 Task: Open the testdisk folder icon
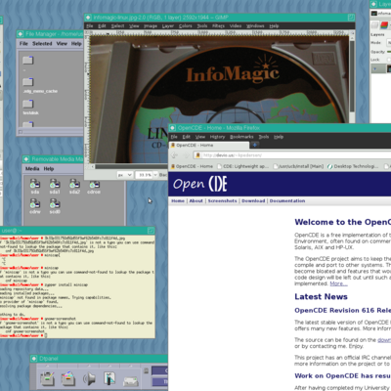pyautogui.click(x=28, y=104)
